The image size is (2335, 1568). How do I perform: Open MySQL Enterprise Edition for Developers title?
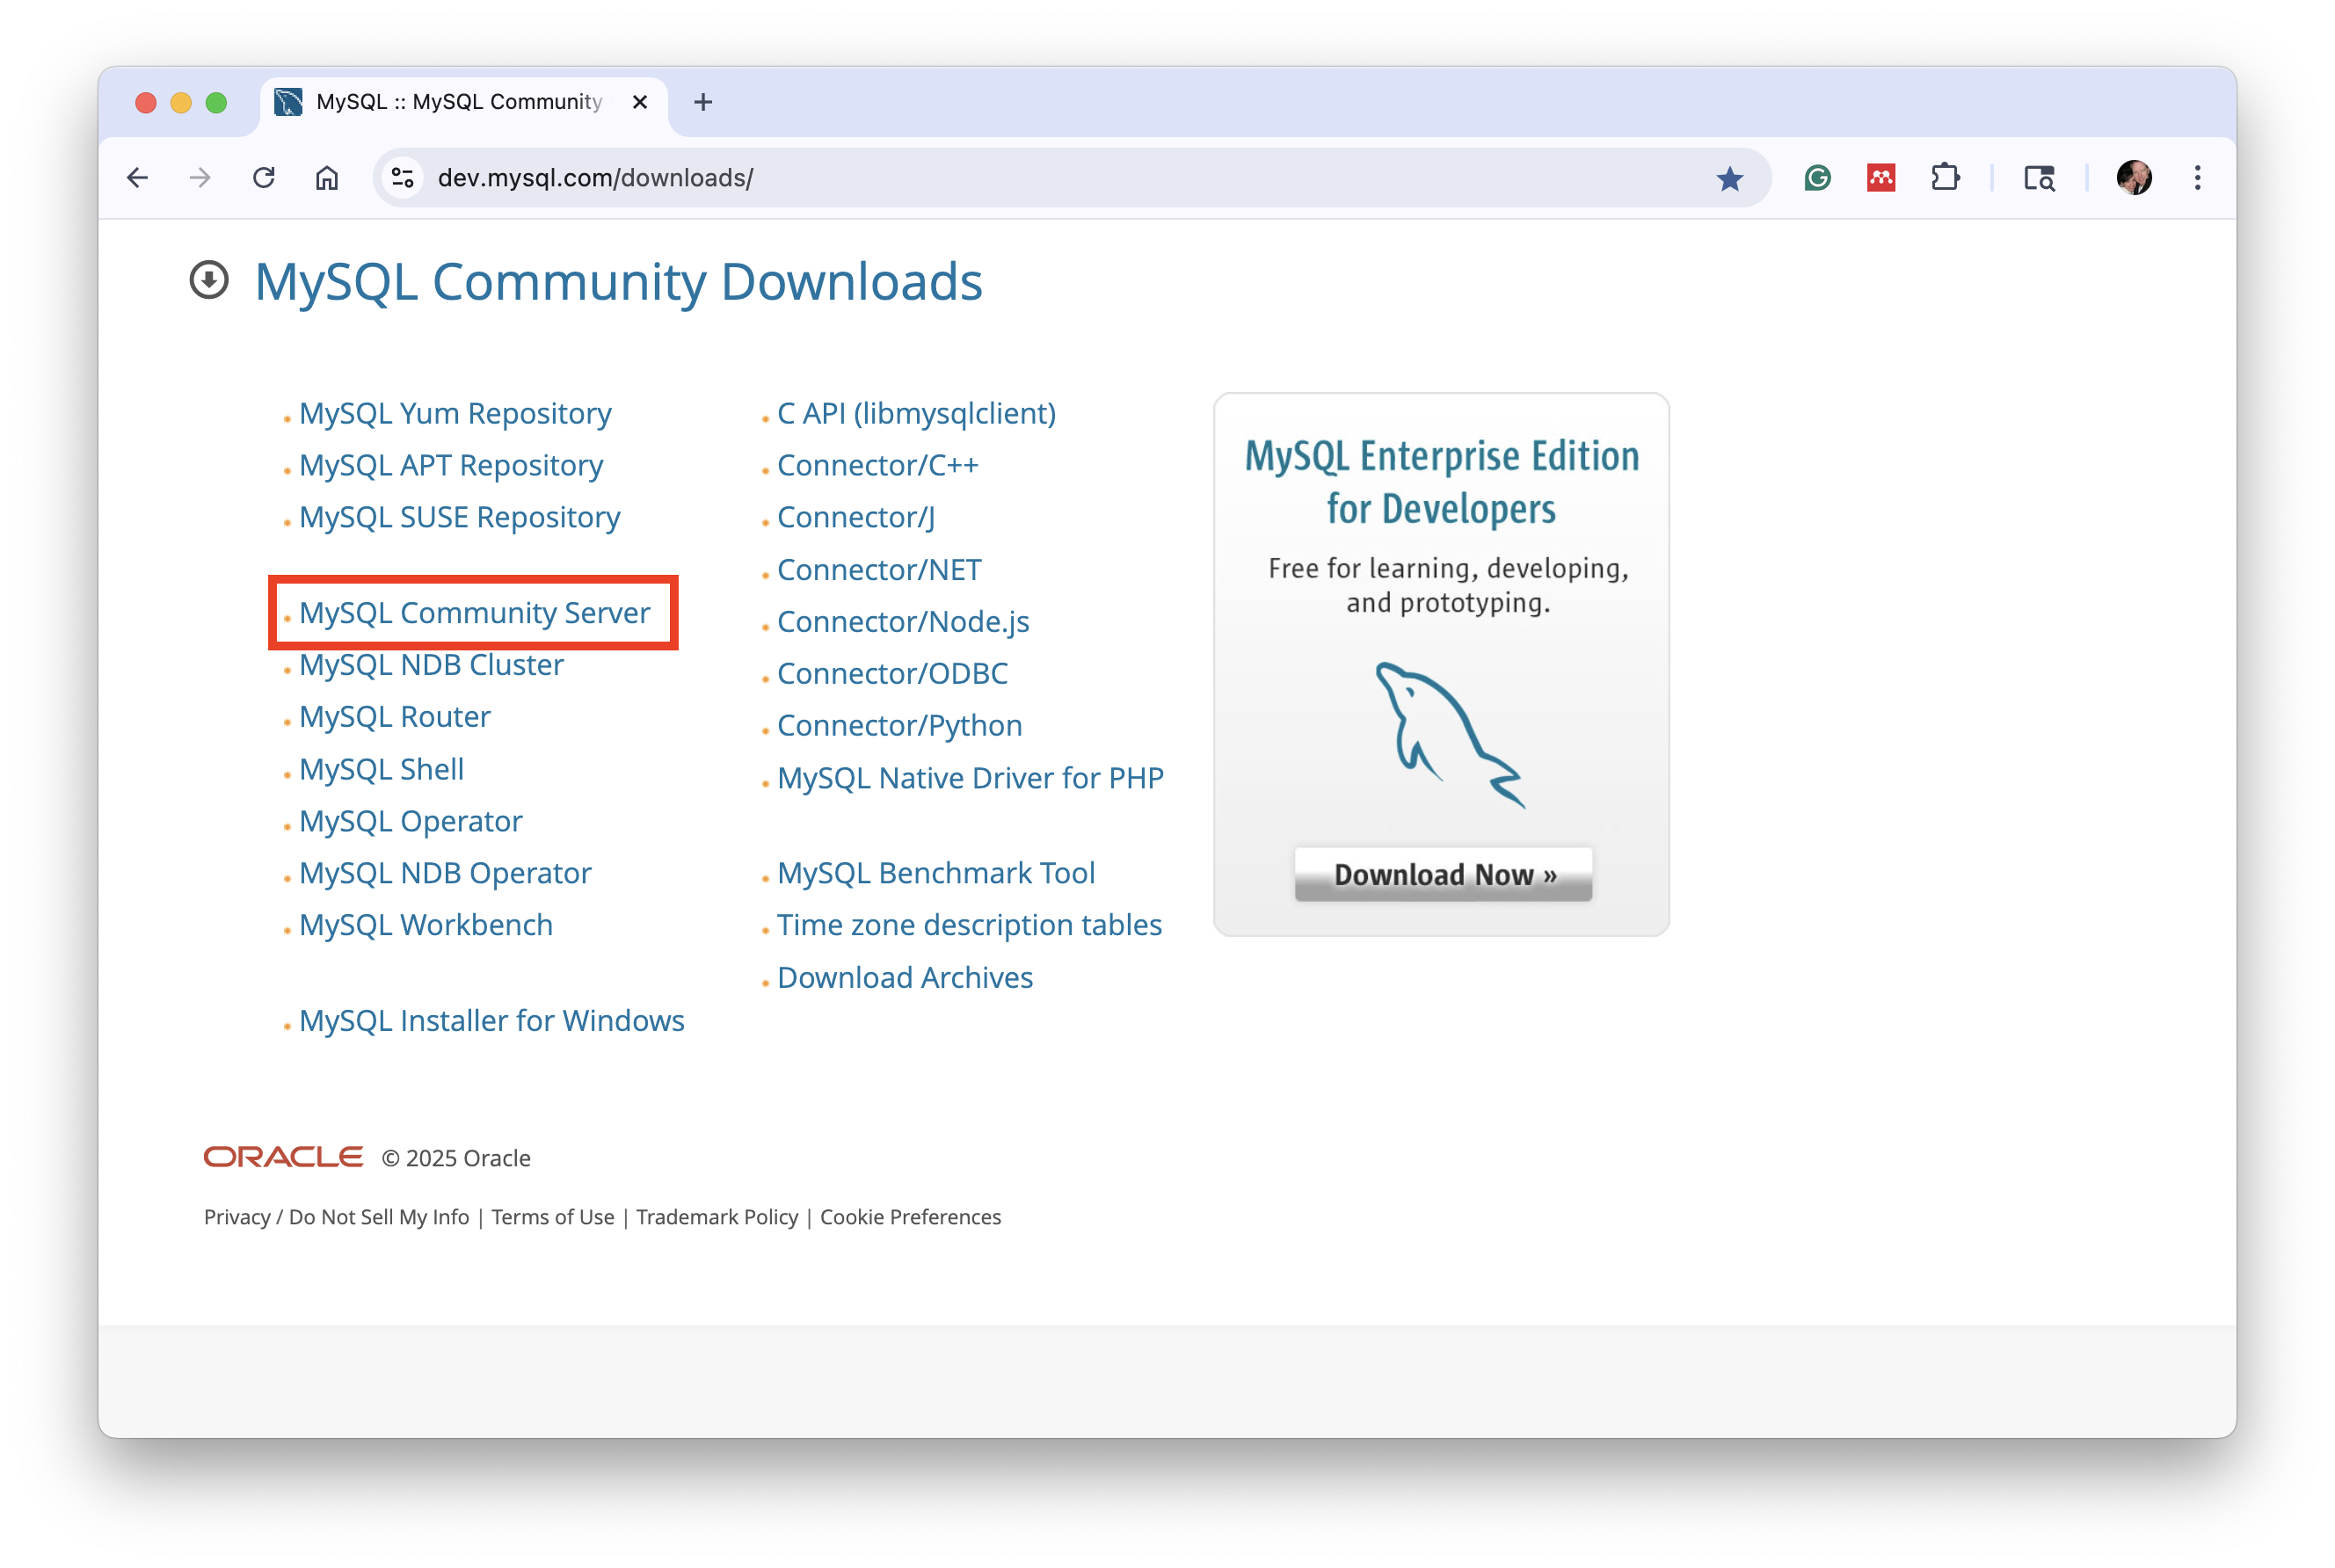[1442, 482]
